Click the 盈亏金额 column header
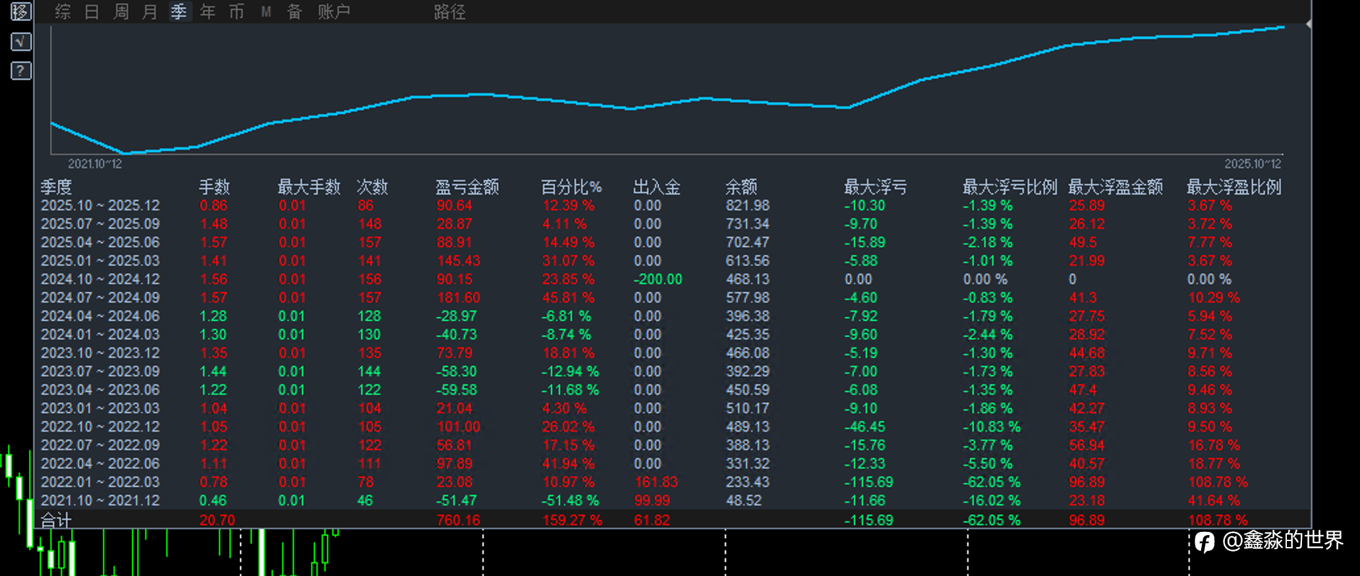The image size is (1360, 576). point(467,187)
